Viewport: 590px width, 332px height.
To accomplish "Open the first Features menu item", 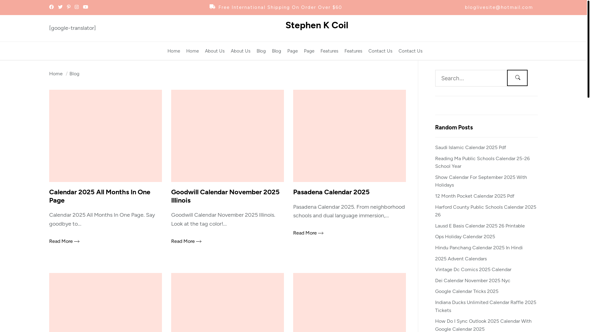I will pos(329,51).
